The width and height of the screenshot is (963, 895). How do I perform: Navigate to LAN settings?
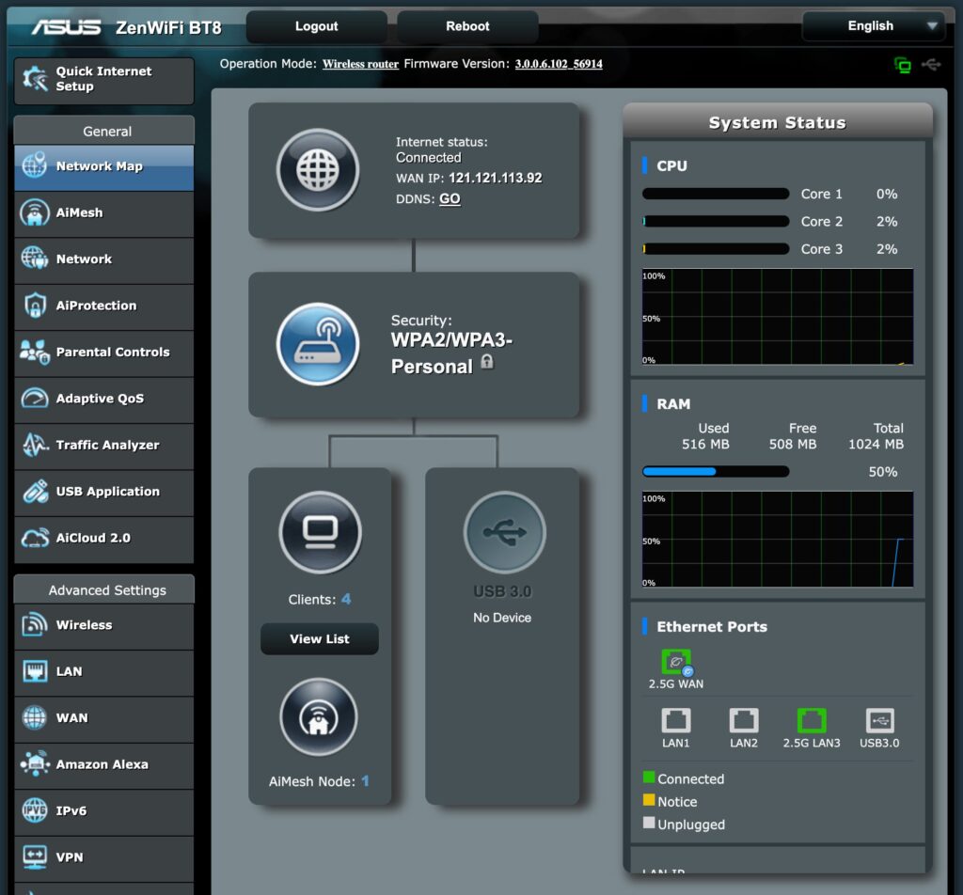coord(103,673)
